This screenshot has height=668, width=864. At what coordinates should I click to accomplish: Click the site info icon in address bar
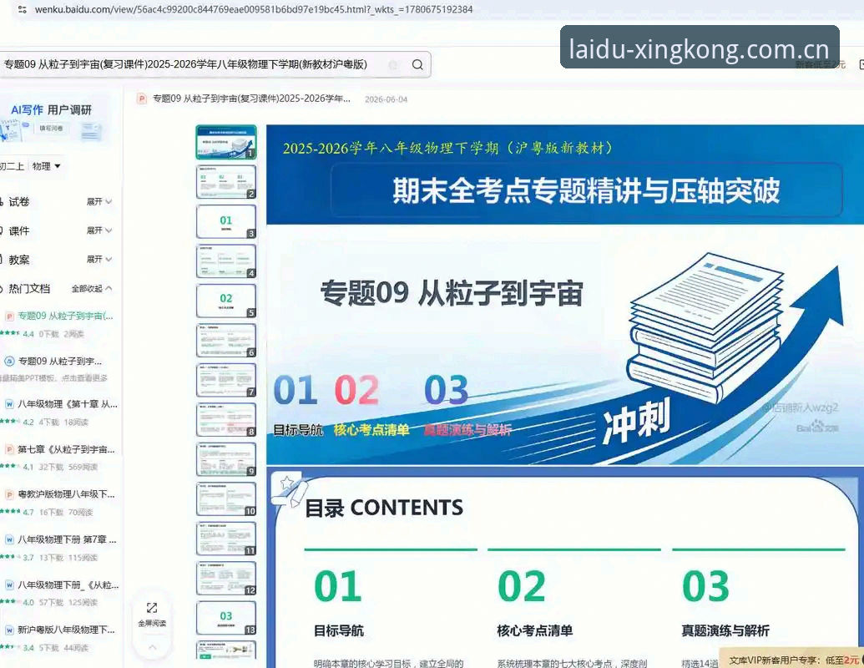point(22,9)
